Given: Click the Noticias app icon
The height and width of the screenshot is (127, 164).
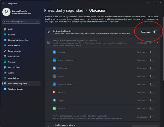Looking at the screenshot, I should pos(54,92).
